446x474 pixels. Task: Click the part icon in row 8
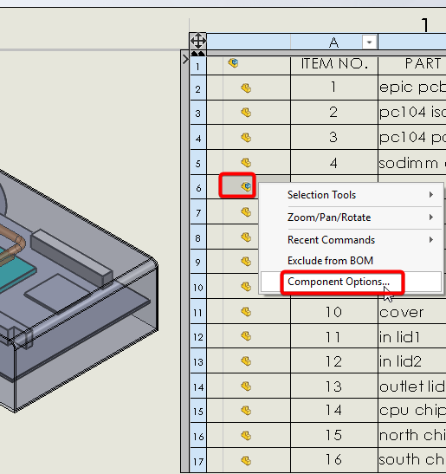(246, 237)
